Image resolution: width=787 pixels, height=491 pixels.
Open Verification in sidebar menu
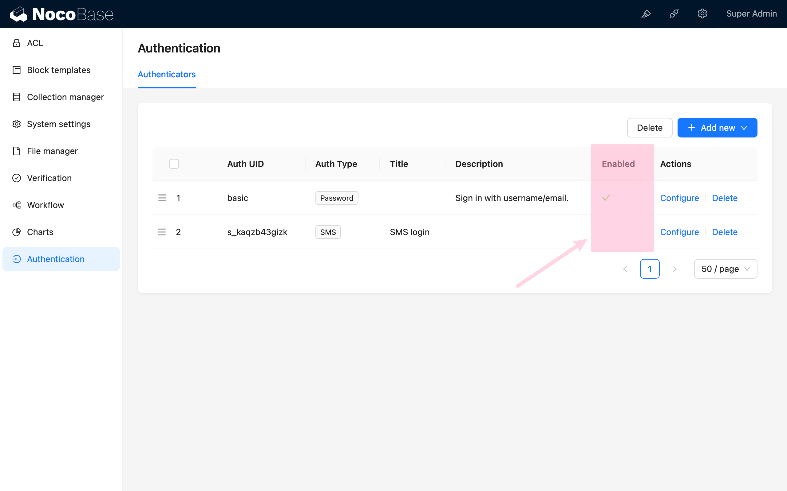pos(49,178)
